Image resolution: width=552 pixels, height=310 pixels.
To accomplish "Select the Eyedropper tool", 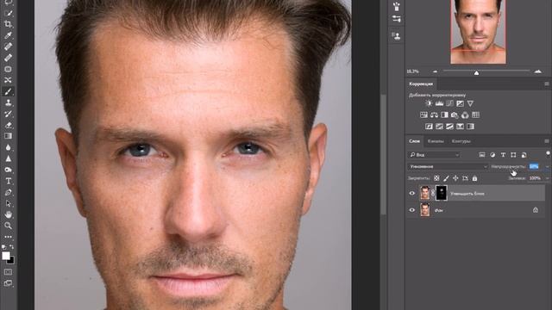I will tap(8, 35).
